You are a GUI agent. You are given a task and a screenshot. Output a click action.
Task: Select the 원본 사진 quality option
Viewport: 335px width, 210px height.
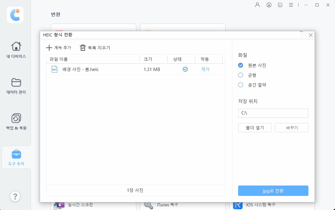tap(241, 65)
